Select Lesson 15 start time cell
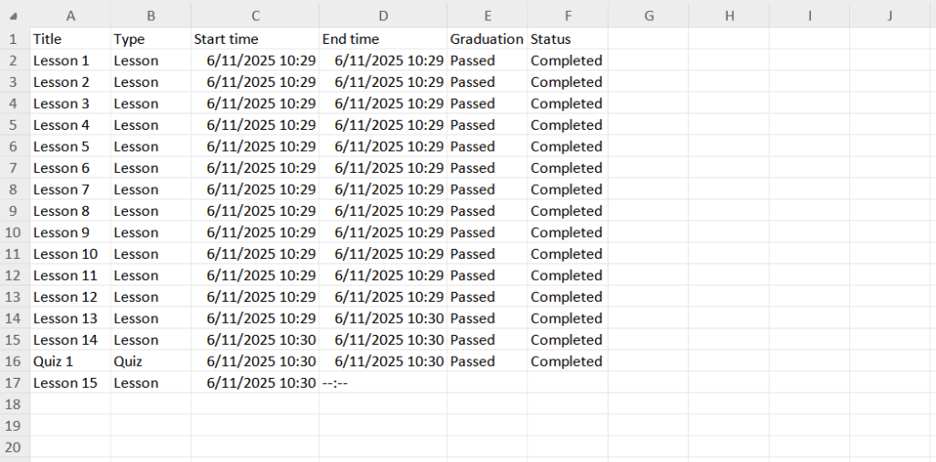Image resolution: width=936 pixels, height=462 pixels. pos(255,383)
